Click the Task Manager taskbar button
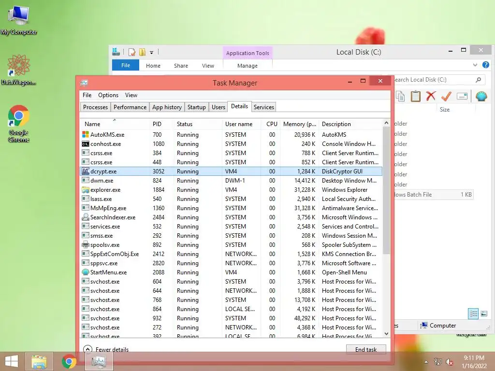The image size is (495, 371). tap(99, 361)
